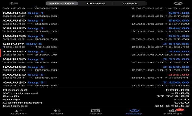Viewport: 192px width, 116px height.
Task: Open Chart in bottom navigation
Action: click(x=57, y=112)
